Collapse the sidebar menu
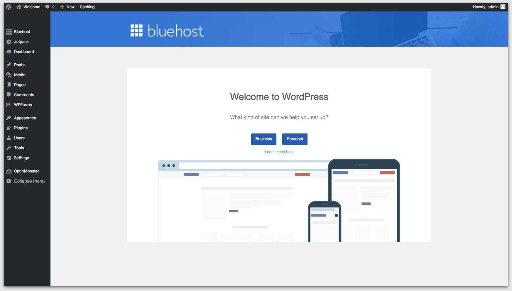The height and width of the screenshot is (291, 512). tap(26, 181)
